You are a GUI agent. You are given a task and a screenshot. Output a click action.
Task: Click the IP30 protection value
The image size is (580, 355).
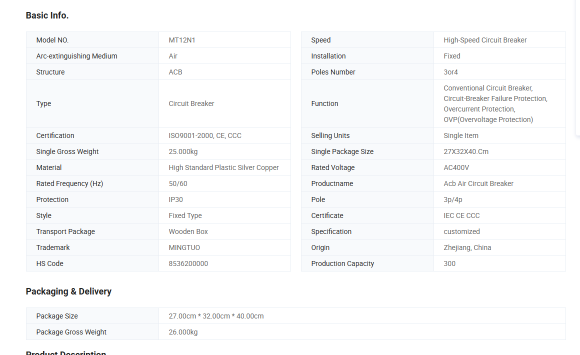176,199
